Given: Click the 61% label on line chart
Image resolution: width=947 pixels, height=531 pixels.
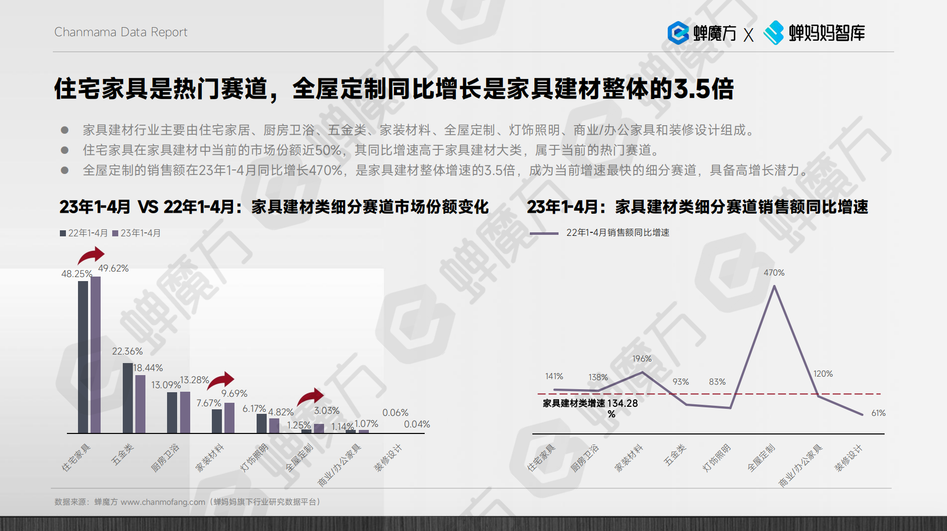Looking at the screenshot, I should pyautogui.click(x=879, y=413).
